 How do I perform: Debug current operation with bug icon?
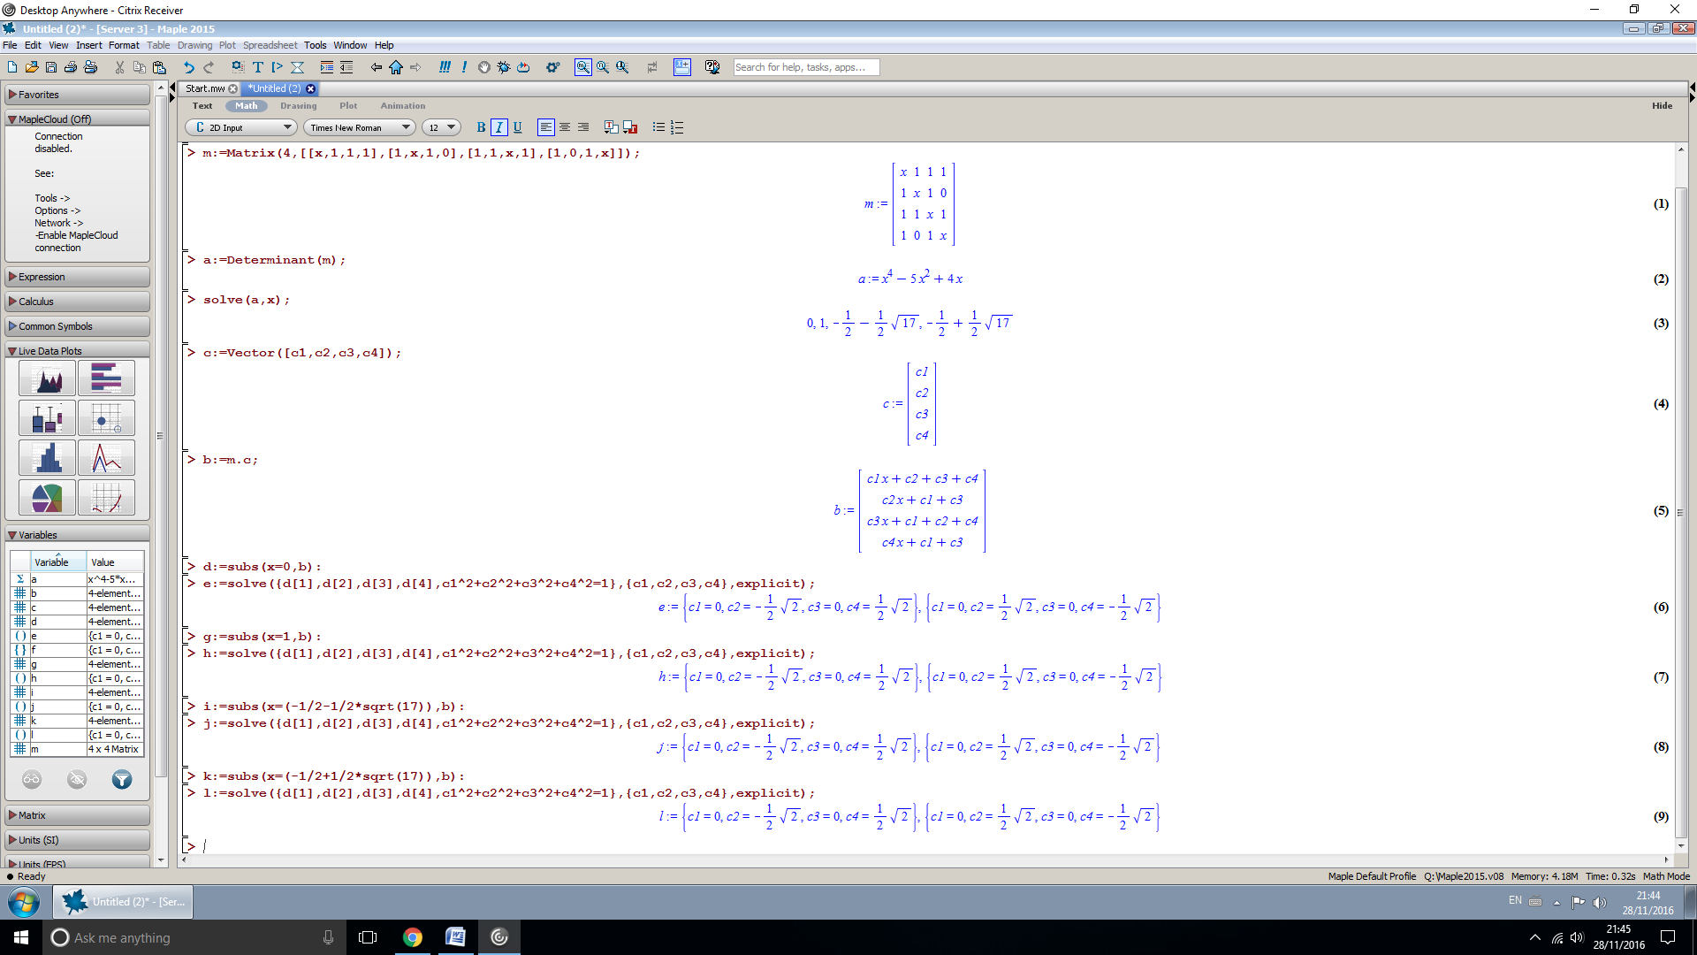click(x=504, y=67)
